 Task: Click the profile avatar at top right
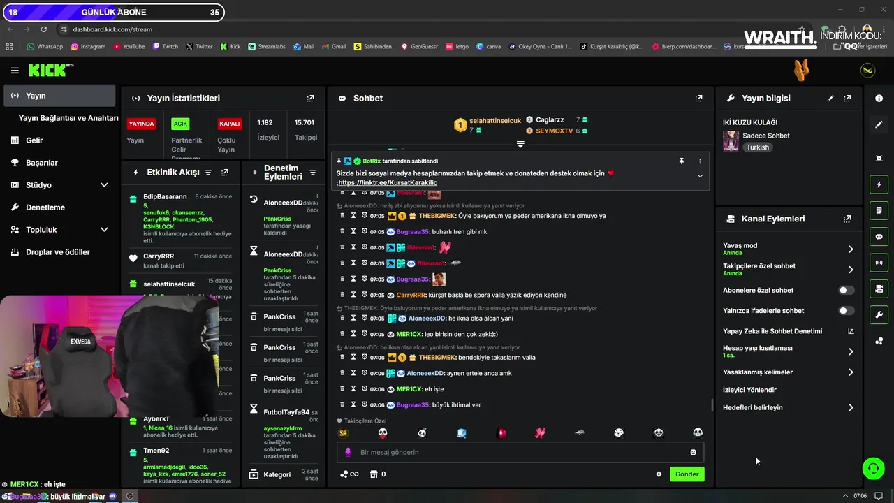tap(867, 71)
